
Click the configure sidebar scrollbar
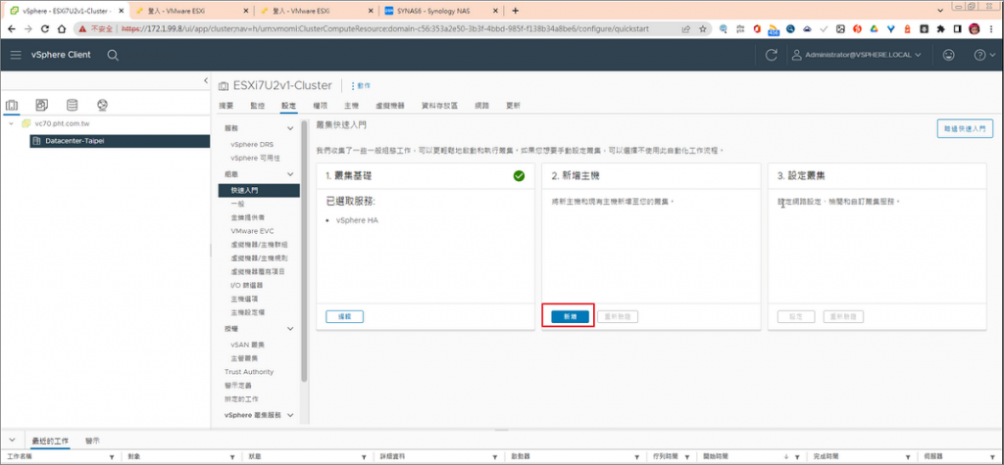pos(304,251)
